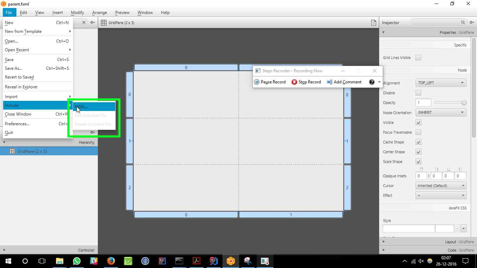The height and width of the screenshot is (268, 477).
Task: Switch to Steps Recorder taskbar icon
Action: (265, 261)
